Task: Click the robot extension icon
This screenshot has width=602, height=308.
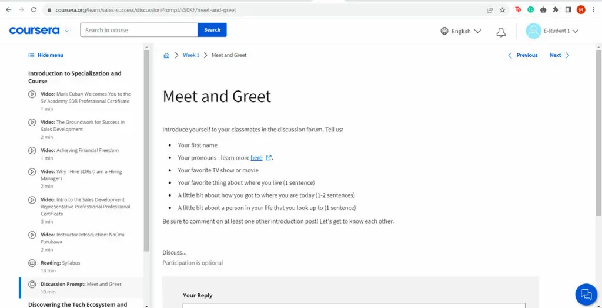Action: 543,10
